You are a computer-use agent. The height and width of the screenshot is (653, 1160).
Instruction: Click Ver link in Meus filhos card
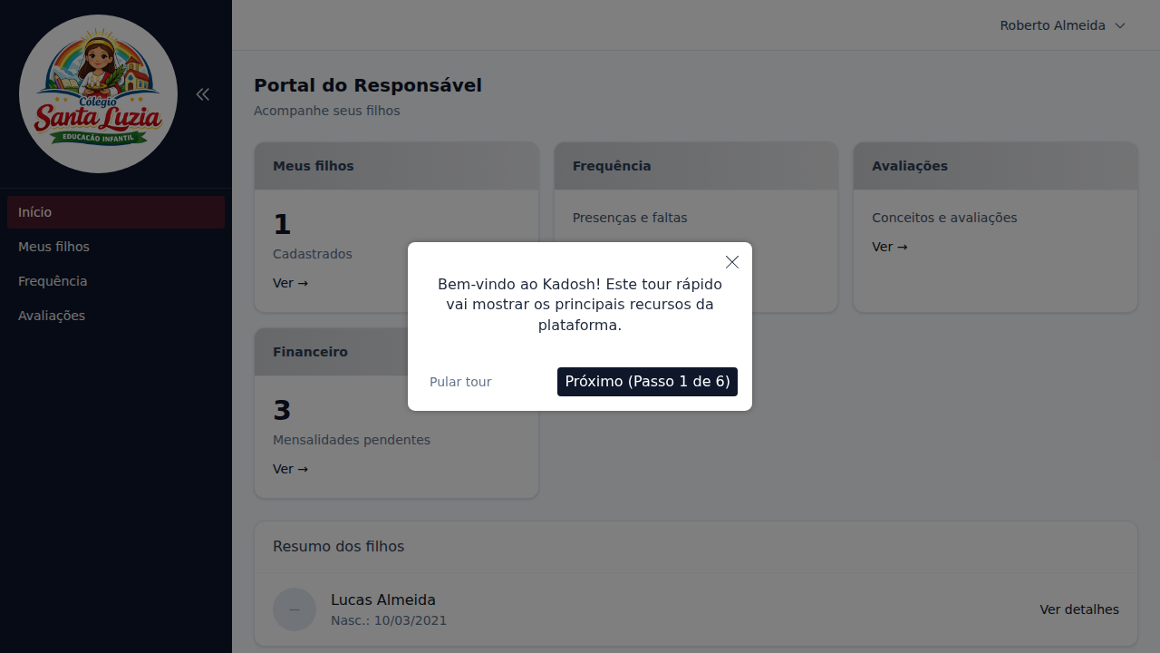[x=290, y=283]
